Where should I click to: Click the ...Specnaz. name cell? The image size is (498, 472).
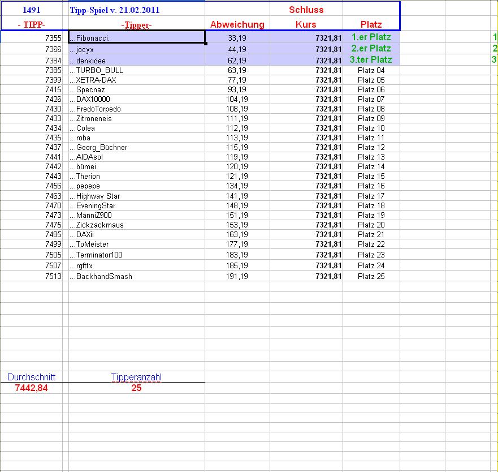pyautogui.click(x=137, y=89)
